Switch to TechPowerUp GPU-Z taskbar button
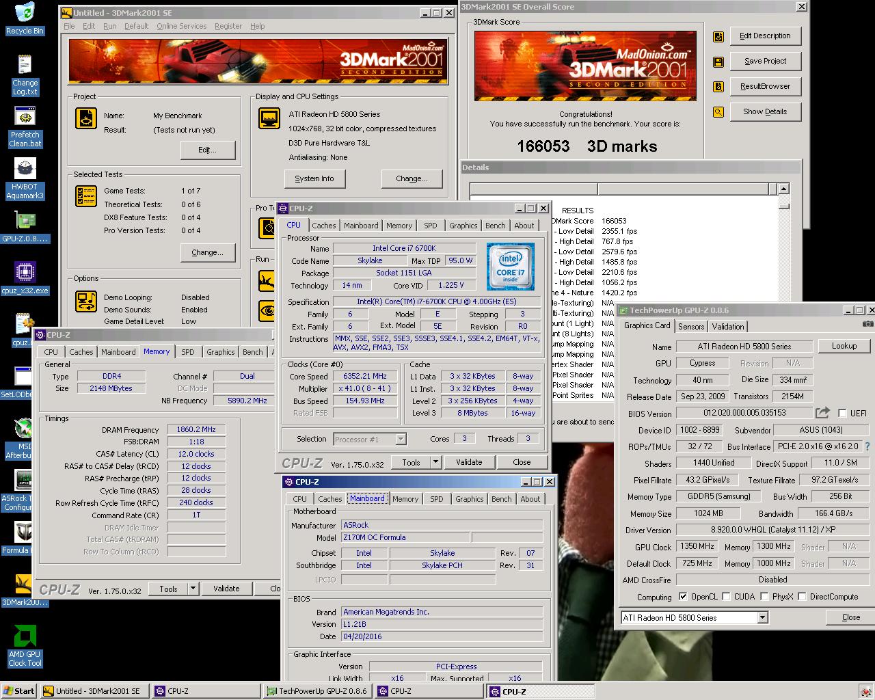This screenshot has height=700, width=875. click(x=317, y=691)
